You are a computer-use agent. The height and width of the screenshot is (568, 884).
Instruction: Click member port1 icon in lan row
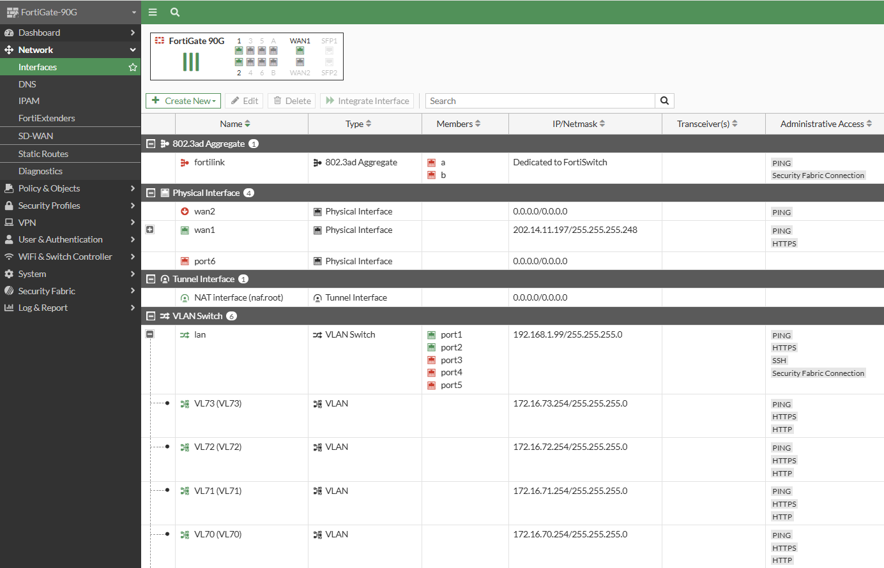431,335
